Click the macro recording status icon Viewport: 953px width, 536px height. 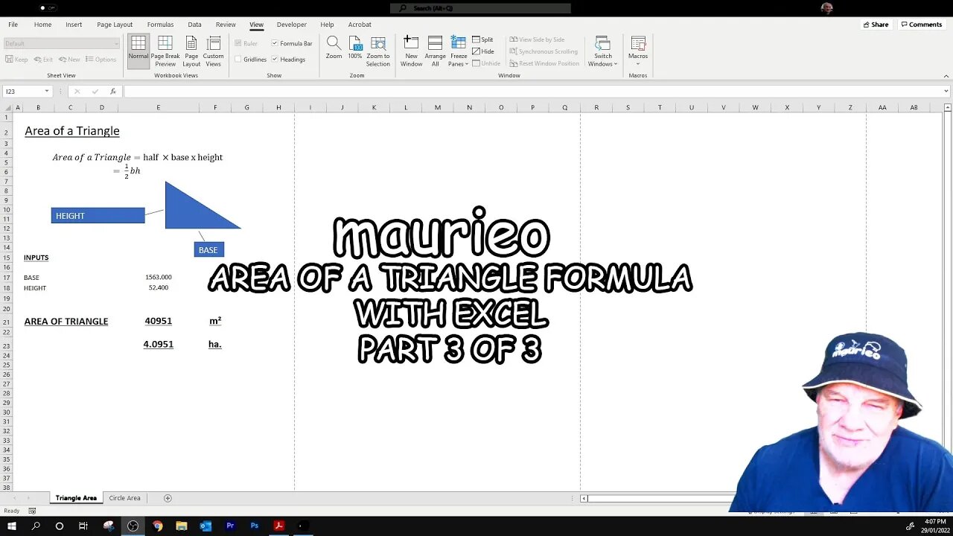(32, 511)
